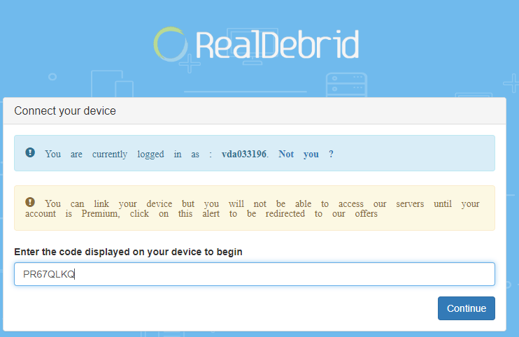Click the blue Continue button

(466, 308)
